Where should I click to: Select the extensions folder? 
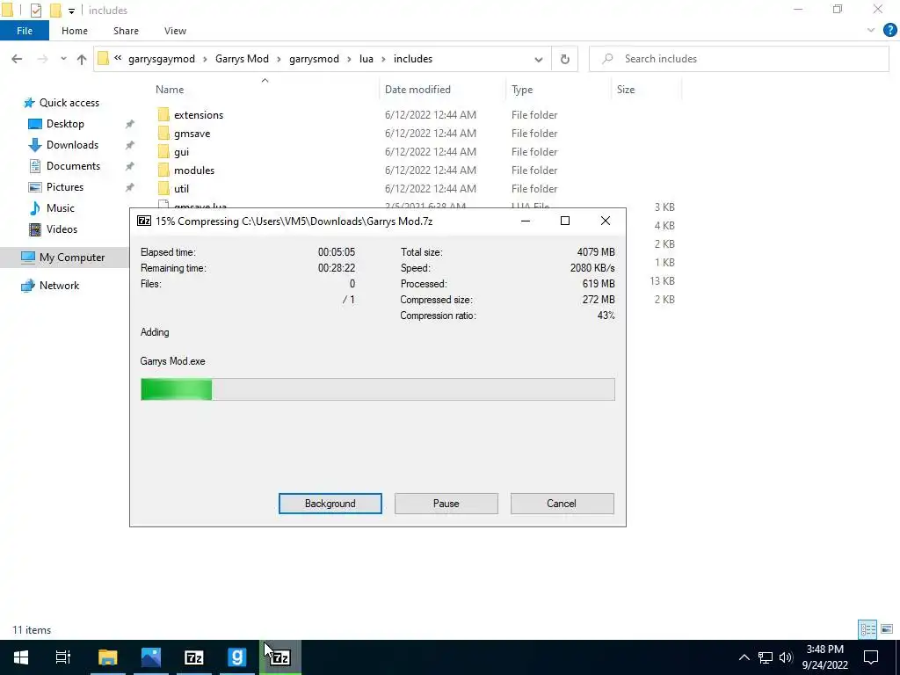pyautogui.click(x=199, y=115)
